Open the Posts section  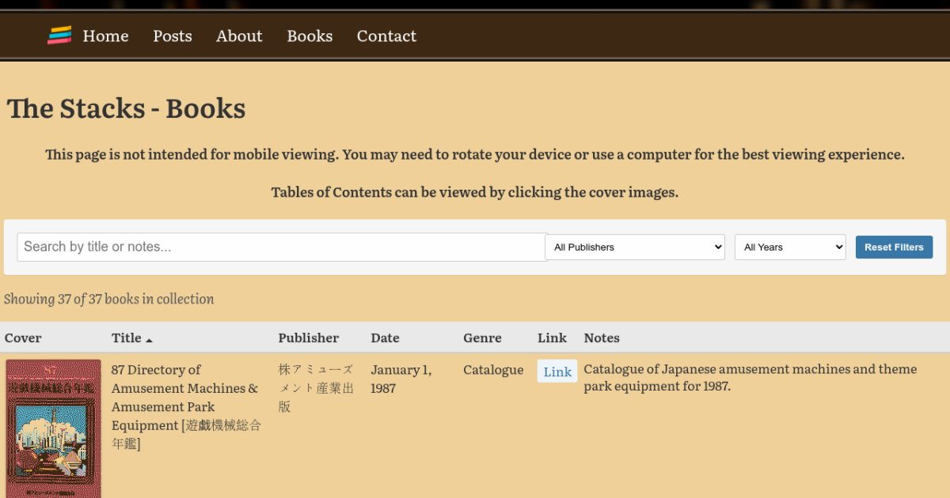(173, 36)
